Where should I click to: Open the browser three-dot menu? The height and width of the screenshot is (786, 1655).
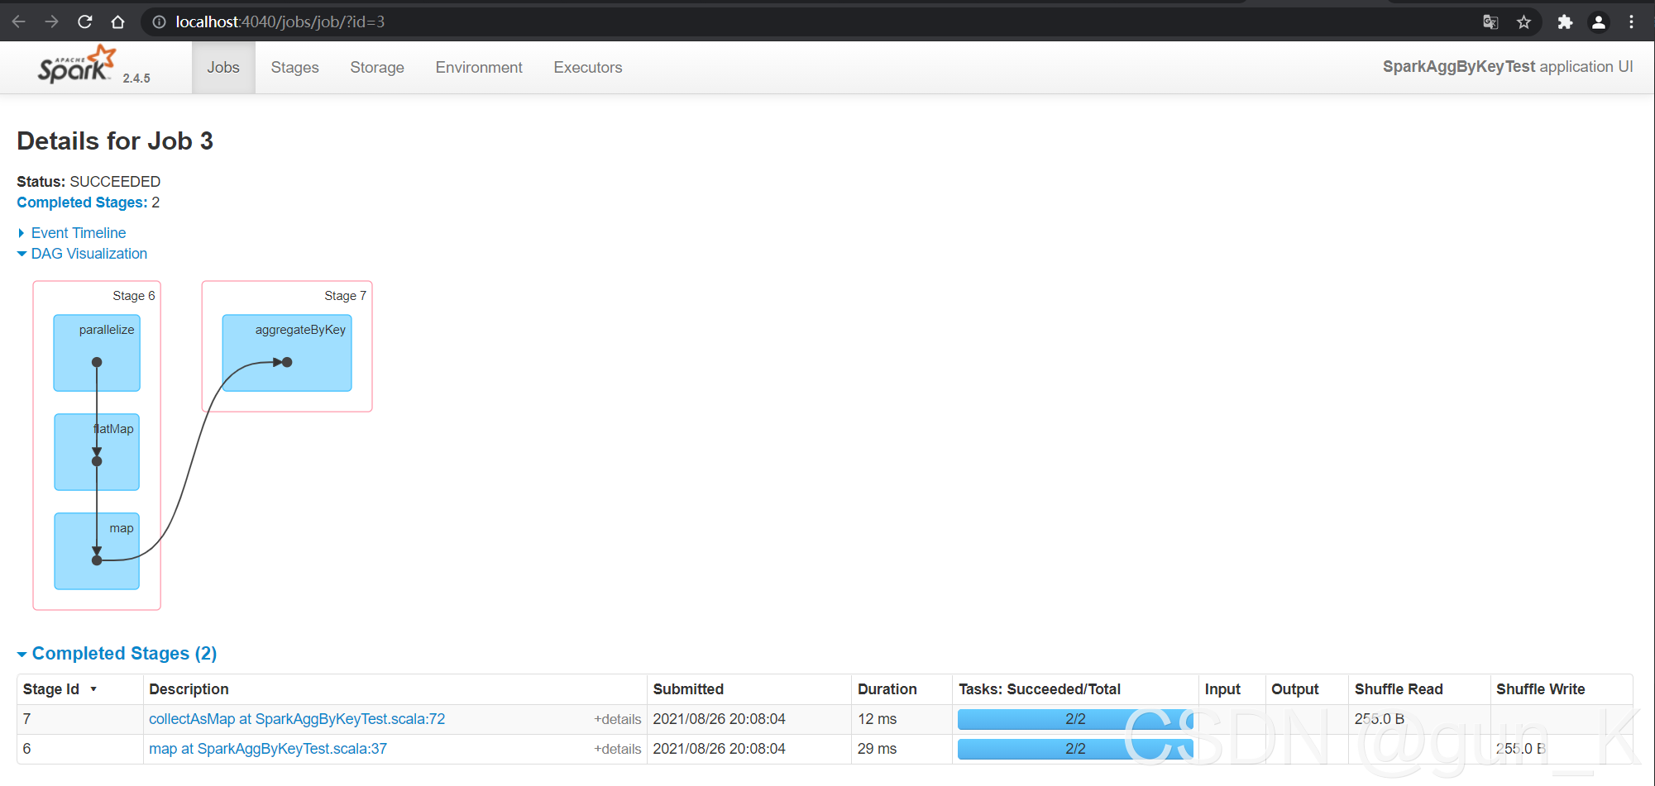point(1631,22)
